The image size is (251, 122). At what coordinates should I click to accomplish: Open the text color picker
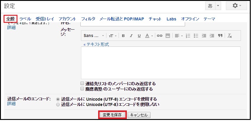(149, 36)
